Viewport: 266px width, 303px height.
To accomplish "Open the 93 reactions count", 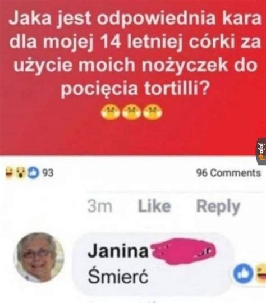I will pyautogui.click(x=48, y=173).
